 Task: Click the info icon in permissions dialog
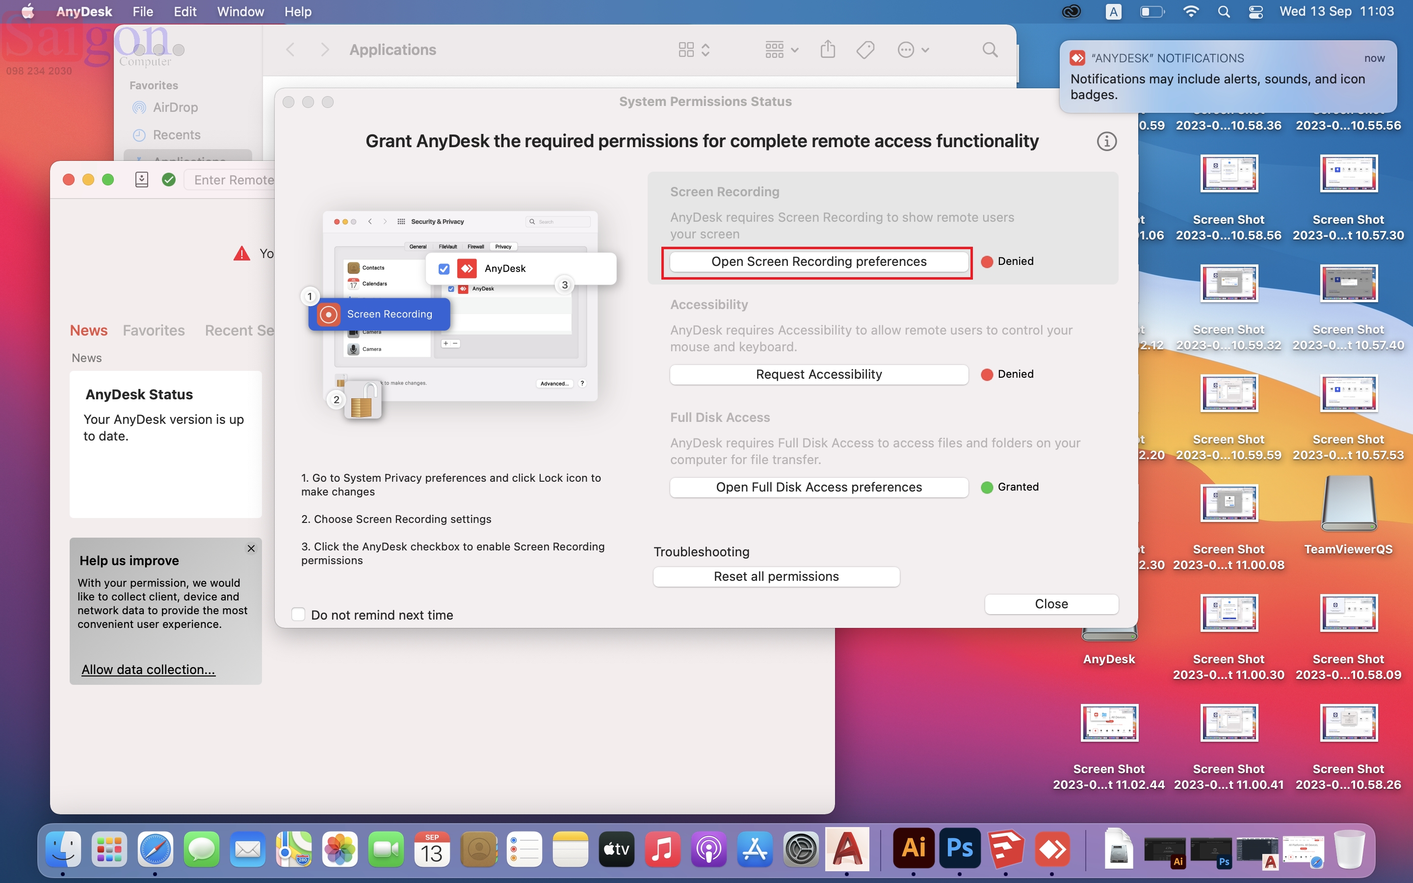coord(1106,141)
